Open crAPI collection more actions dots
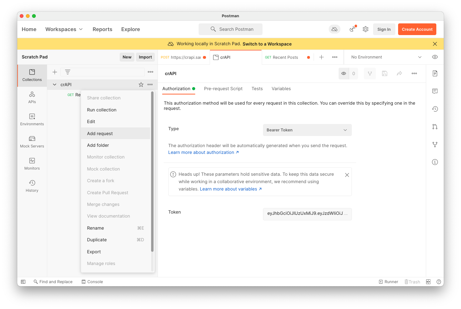461x309 pixels. (150, 85)
